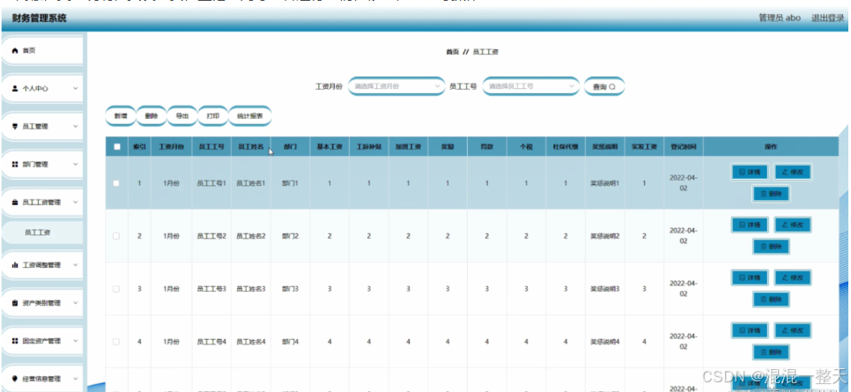Click the 查询 search button
851x392 pixels.
click(604, 87)
